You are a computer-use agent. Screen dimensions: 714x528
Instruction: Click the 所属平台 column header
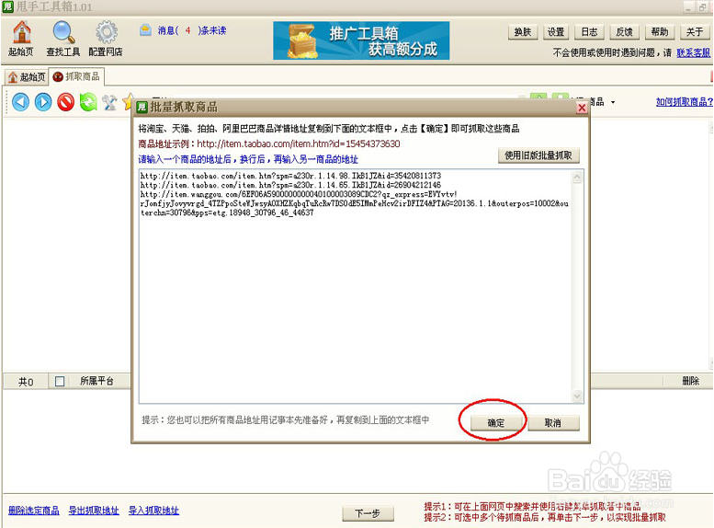pyautogui.click(x=96, y=381)
